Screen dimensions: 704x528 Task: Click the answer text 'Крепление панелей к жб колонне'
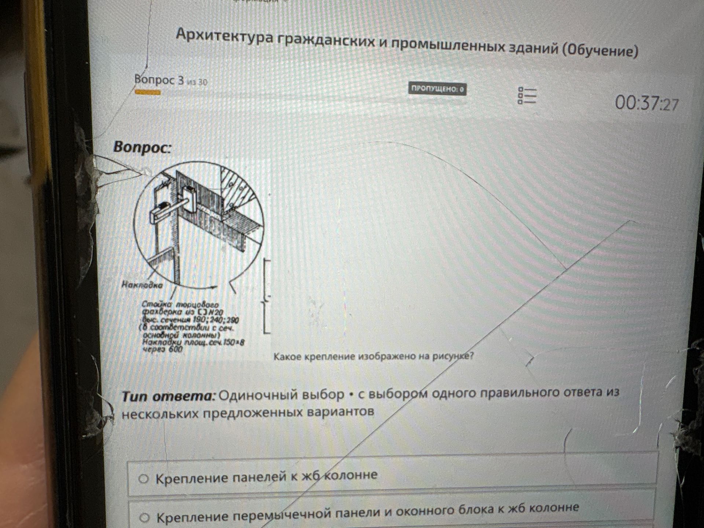(266, 477)
